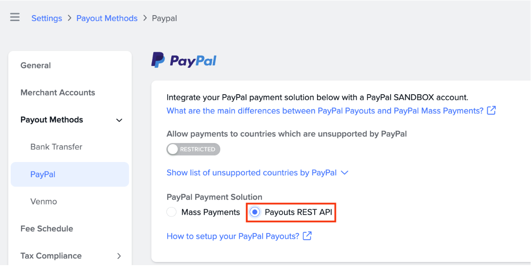
Task: Collapse the Payout Methods section chevron
Action: tap(119, 120)
